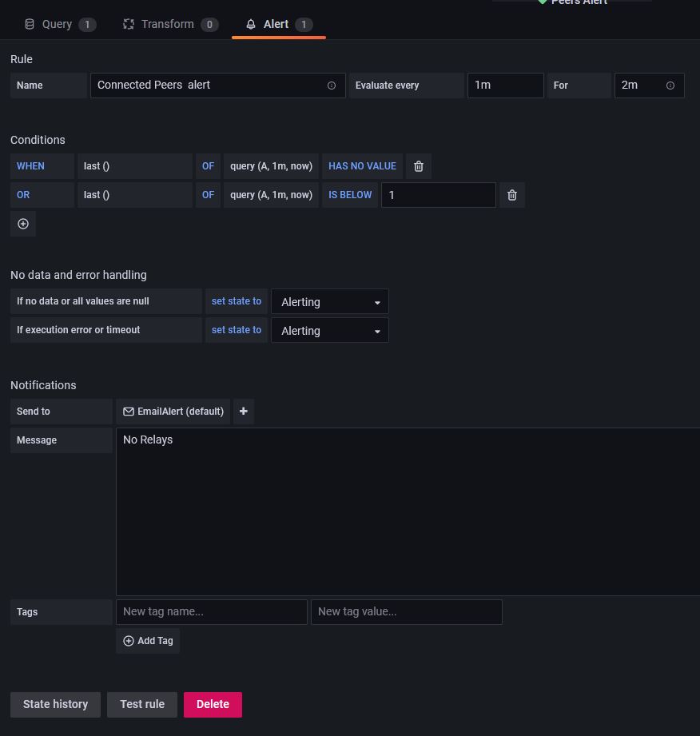
Task: Click the info icon in the For field
Action: (670, 86)
